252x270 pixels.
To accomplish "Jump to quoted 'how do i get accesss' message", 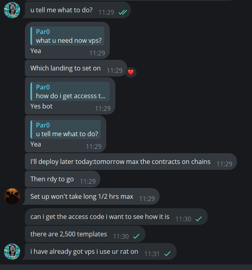I will (70, 92).
